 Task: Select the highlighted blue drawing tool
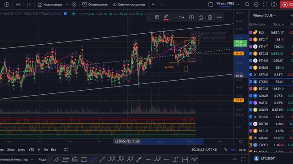(93, 159)
